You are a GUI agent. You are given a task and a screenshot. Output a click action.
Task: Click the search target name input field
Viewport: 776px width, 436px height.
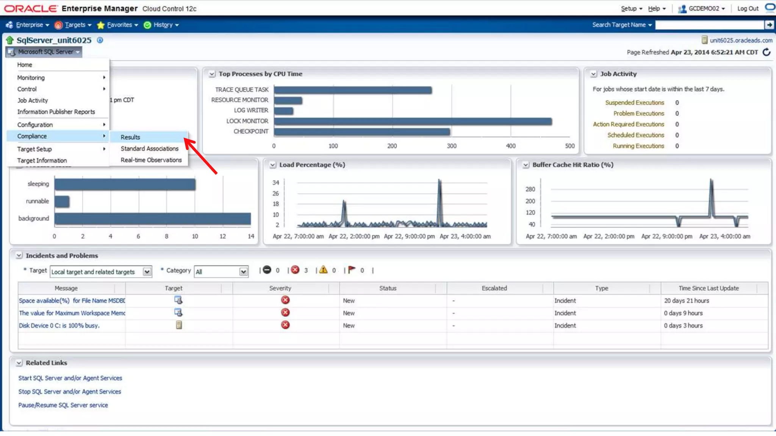709,25
